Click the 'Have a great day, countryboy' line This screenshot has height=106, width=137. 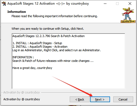[x=32, y=68]
